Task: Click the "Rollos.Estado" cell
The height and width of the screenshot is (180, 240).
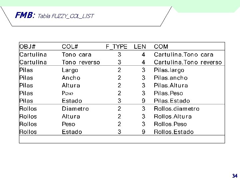Action: pos(174,132)
